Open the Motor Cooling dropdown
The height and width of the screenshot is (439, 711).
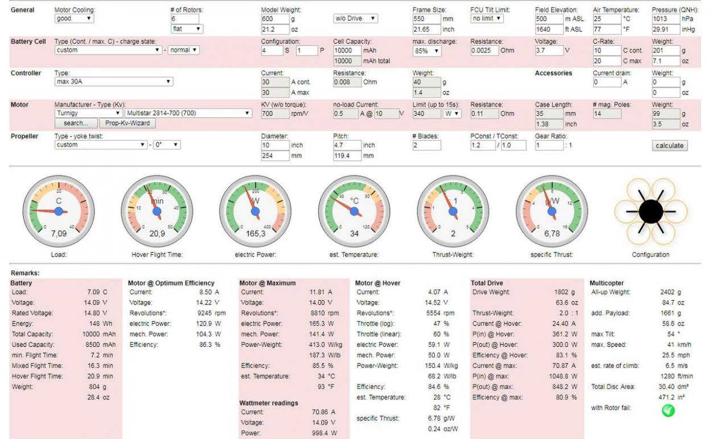point(74,18)
